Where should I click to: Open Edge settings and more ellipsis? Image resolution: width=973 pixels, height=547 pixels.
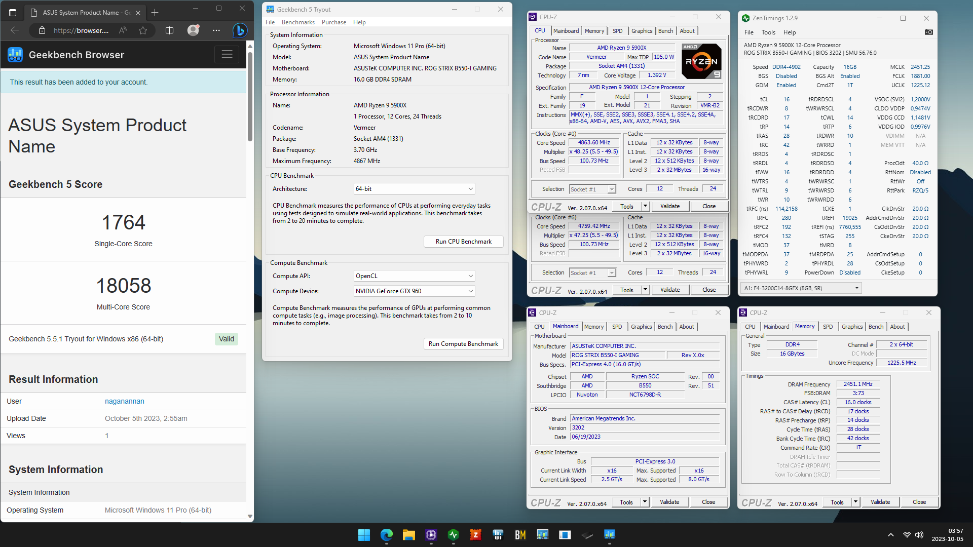[x=216, y=30]
